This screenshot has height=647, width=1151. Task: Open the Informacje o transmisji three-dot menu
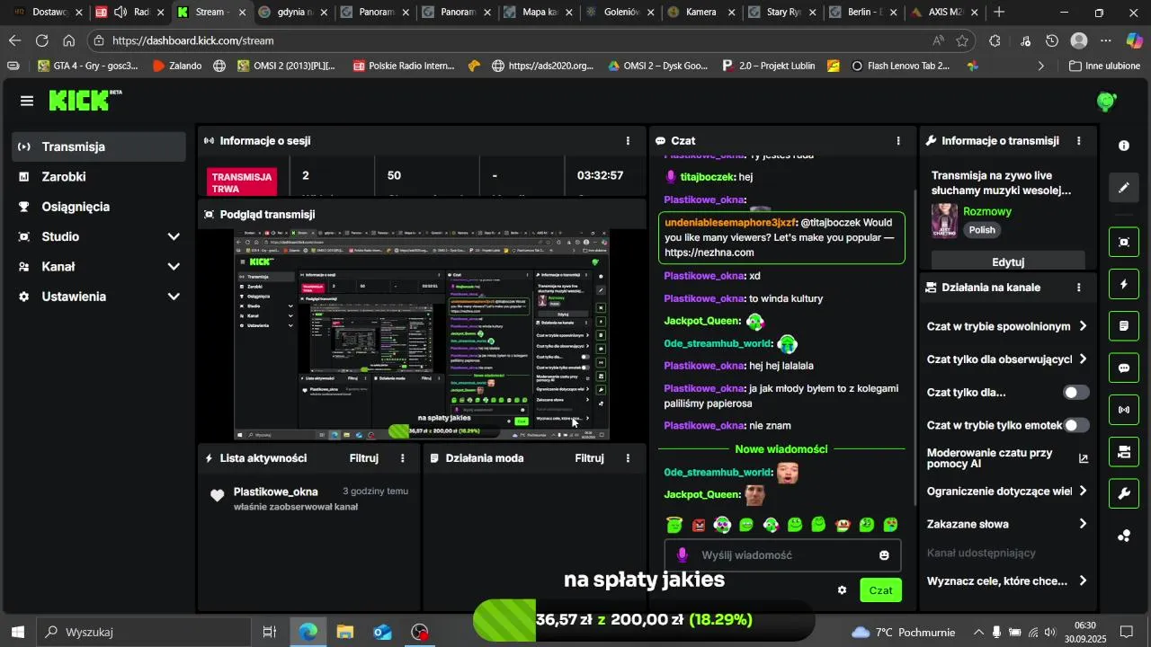tap(1079, 141)
